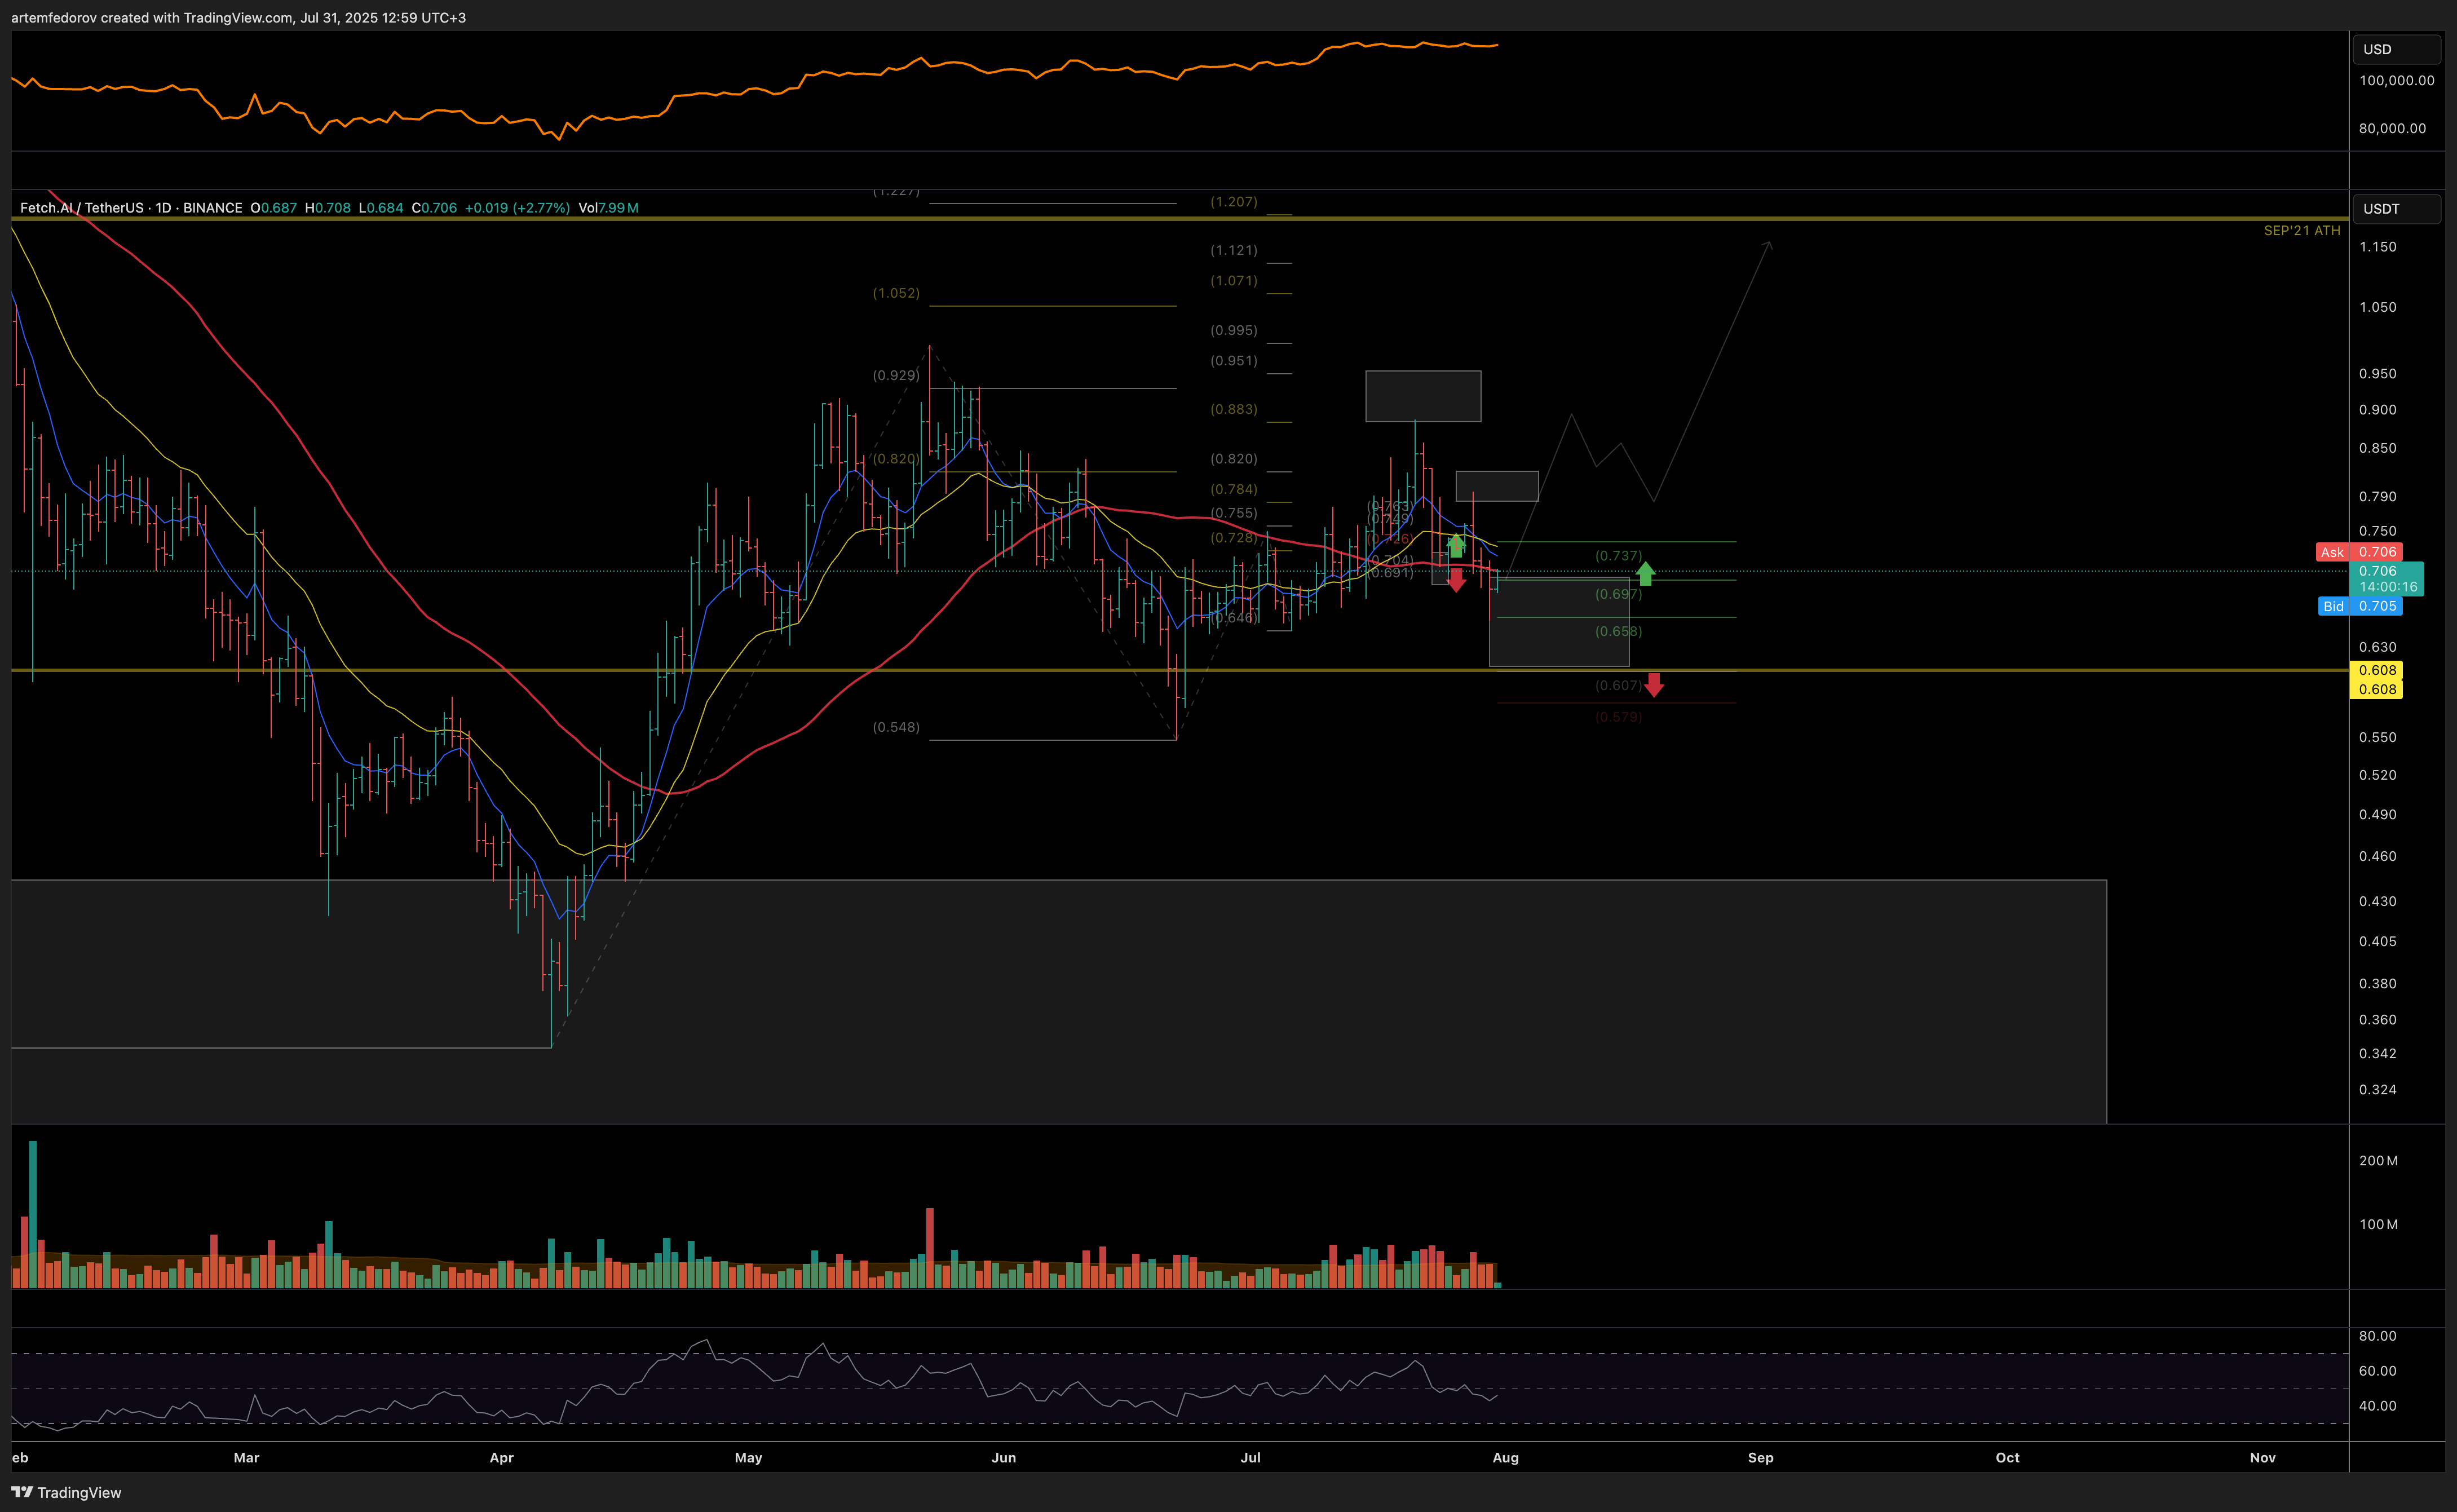Viewport: 2457px width, 1512px height.
Task: Click the Mar label on the time axis
Action: (246, 1458)
